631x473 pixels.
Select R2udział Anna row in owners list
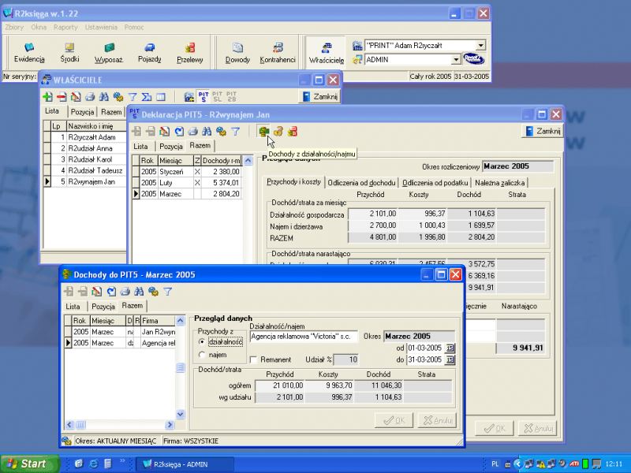coord(85,148)
